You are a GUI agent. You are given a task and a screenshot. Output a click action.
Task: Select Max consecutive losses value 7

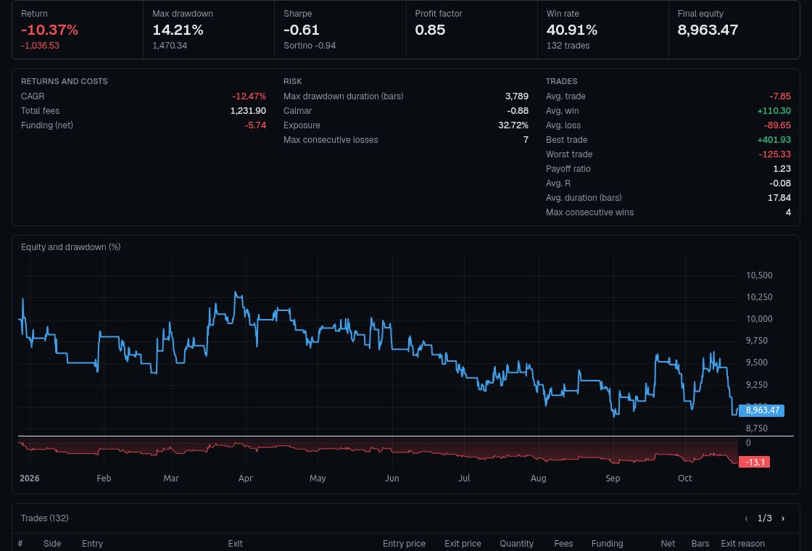pos(526,140)
